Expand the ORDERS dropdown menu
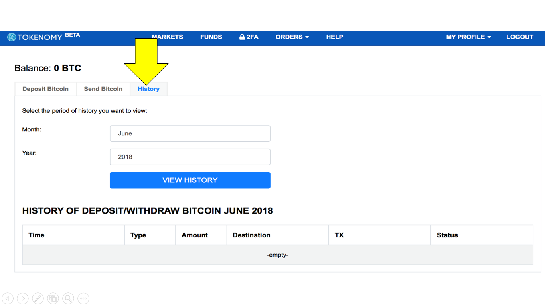 292,37
